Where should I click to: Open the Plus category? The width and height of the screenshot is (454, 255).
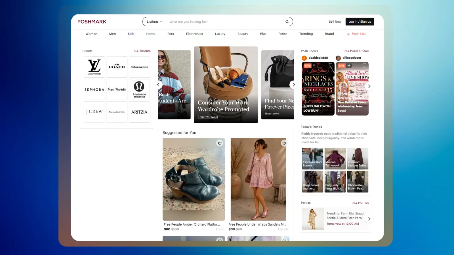[x=263, y=34]
